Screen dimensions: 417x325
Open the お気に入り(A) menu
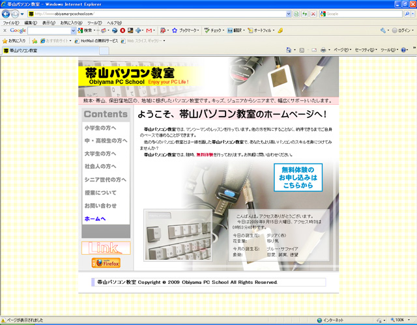pyautogui.click(x=71, y=23)
